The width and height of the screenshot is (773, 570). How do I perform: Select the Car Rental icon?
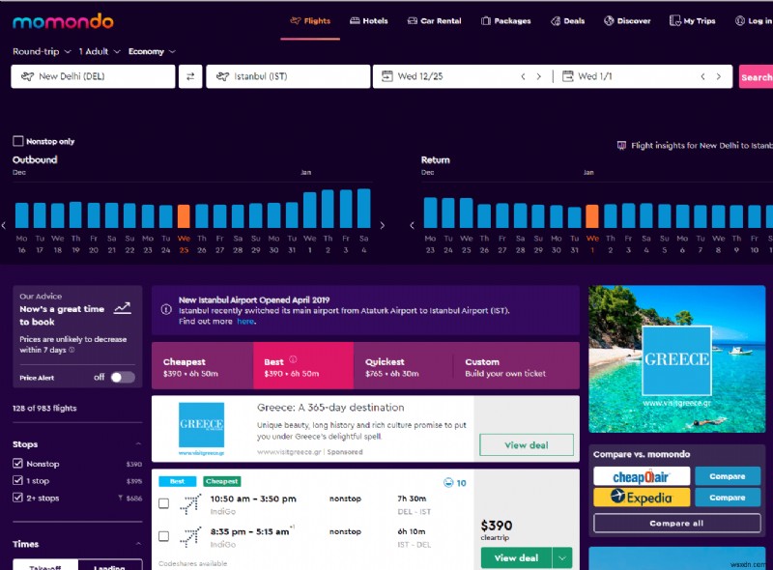click(412, 20)
